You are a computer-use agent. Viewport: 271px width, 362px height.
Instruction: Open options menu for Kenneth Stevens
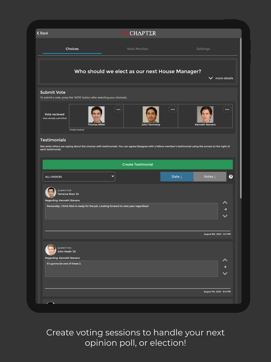pyautogui.click(x=227, y=109)
